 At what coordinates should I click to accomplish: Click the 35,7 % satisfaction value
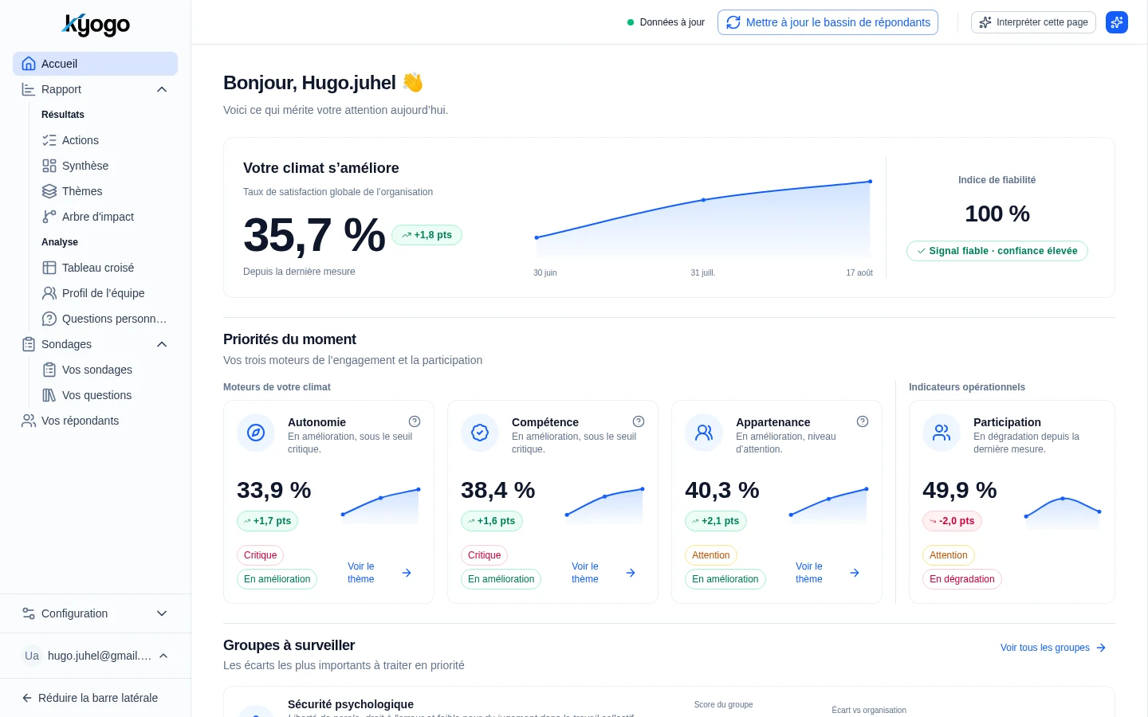tap(314, 235)
